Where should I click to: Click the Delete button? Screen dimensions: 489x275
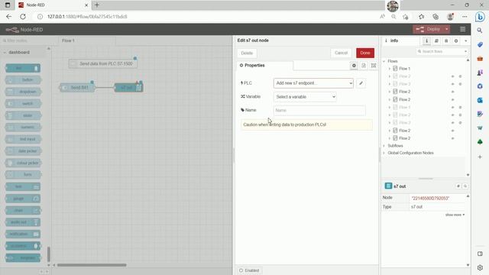(247, 53)
